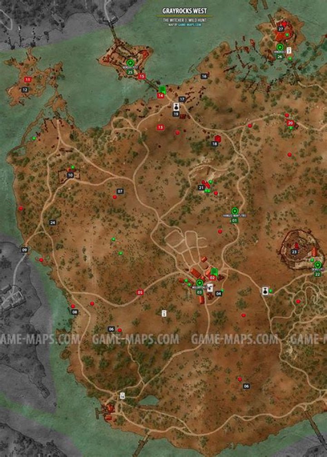Select marker 21
327x457 pixels.
point(201,188)
